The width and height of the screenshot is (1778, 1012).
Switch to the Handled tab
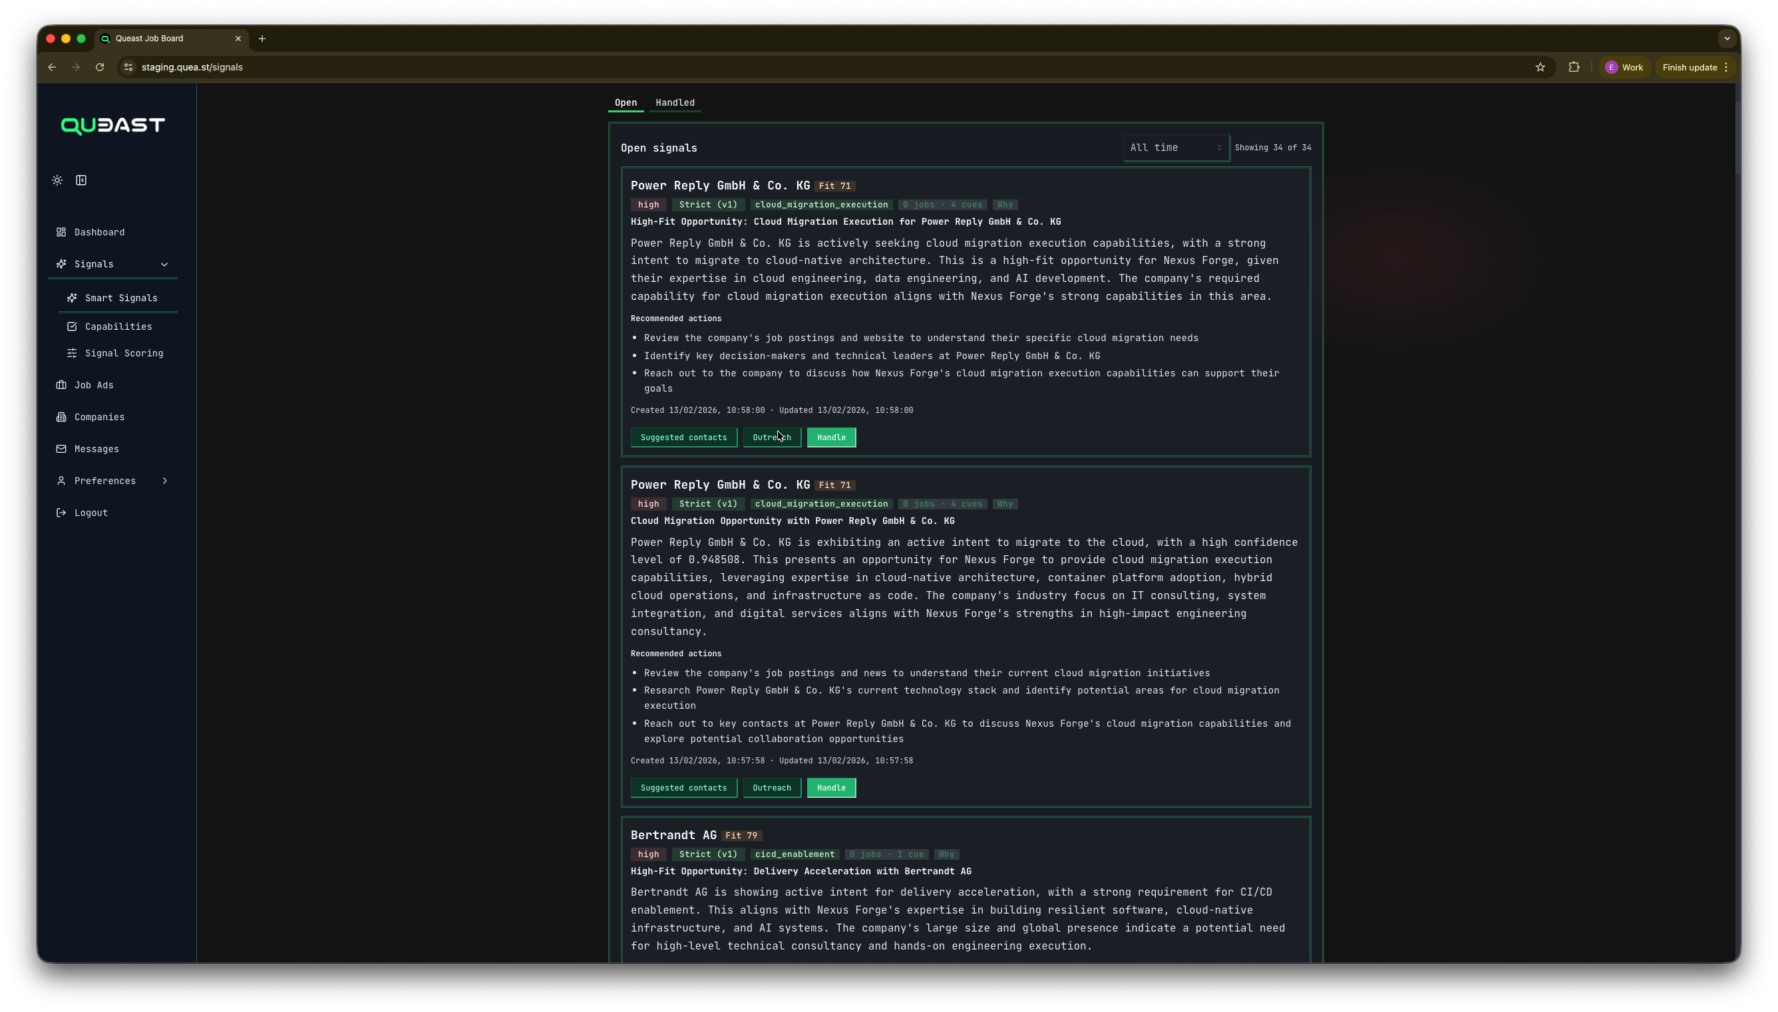(675, 102)
